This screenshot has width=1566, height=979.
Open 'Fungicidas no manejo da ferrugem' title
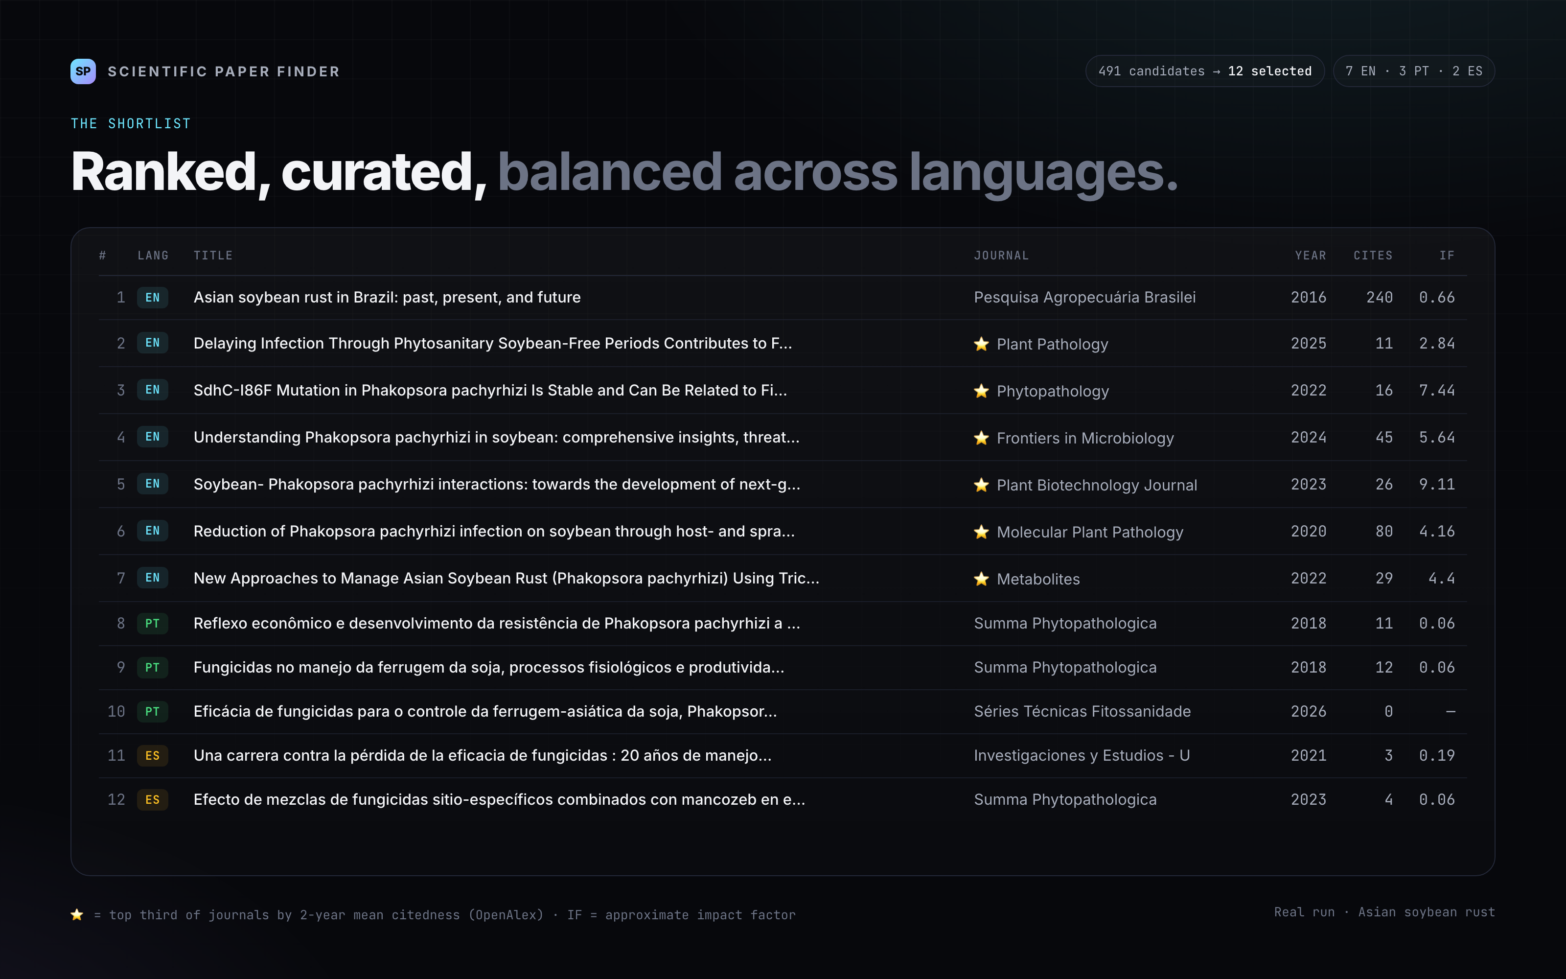click(x=488, y=668)
